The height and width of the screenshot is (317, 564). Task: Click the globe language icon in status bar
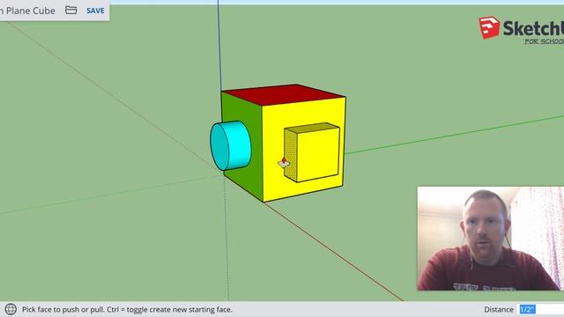pyautogui.click(x=11, y=309)
